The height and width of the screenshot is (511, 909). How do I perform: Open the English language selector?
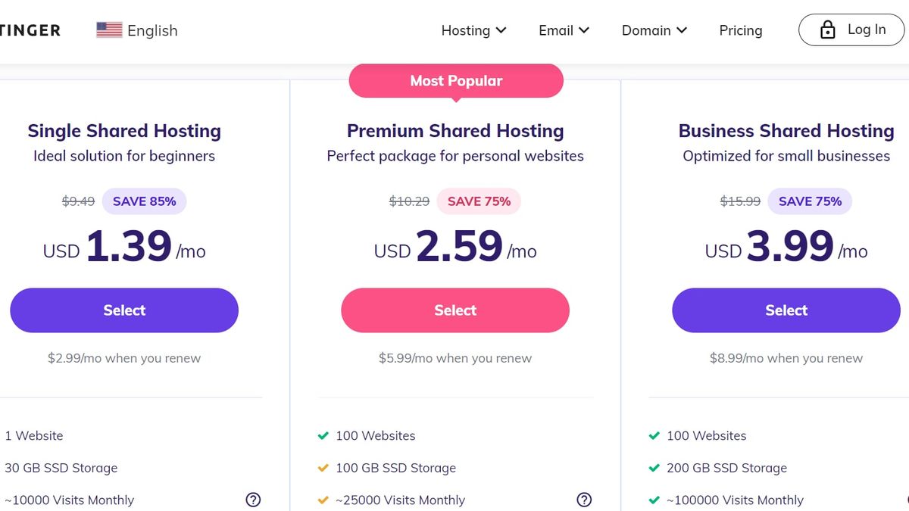click(x=136, y=30)
